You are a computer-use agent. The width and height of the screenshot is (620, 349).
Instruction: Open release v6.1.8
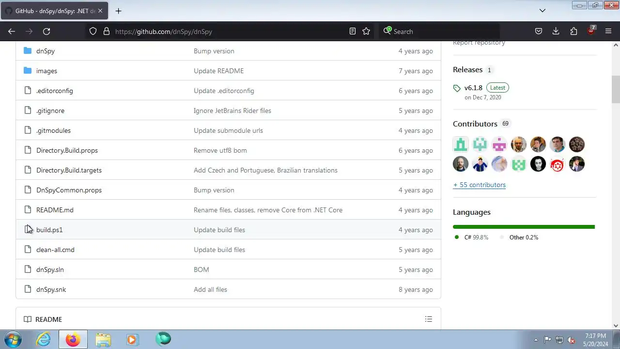point(473,88)
